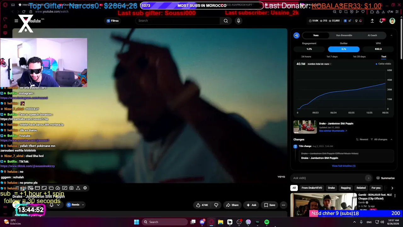
Task: Click the Windows Start button
Action: (x=136, y=222)
